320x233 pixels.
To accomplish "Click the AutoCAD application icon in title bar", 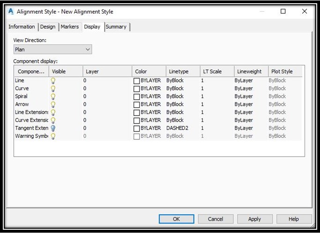I will [x=11, y=11].
